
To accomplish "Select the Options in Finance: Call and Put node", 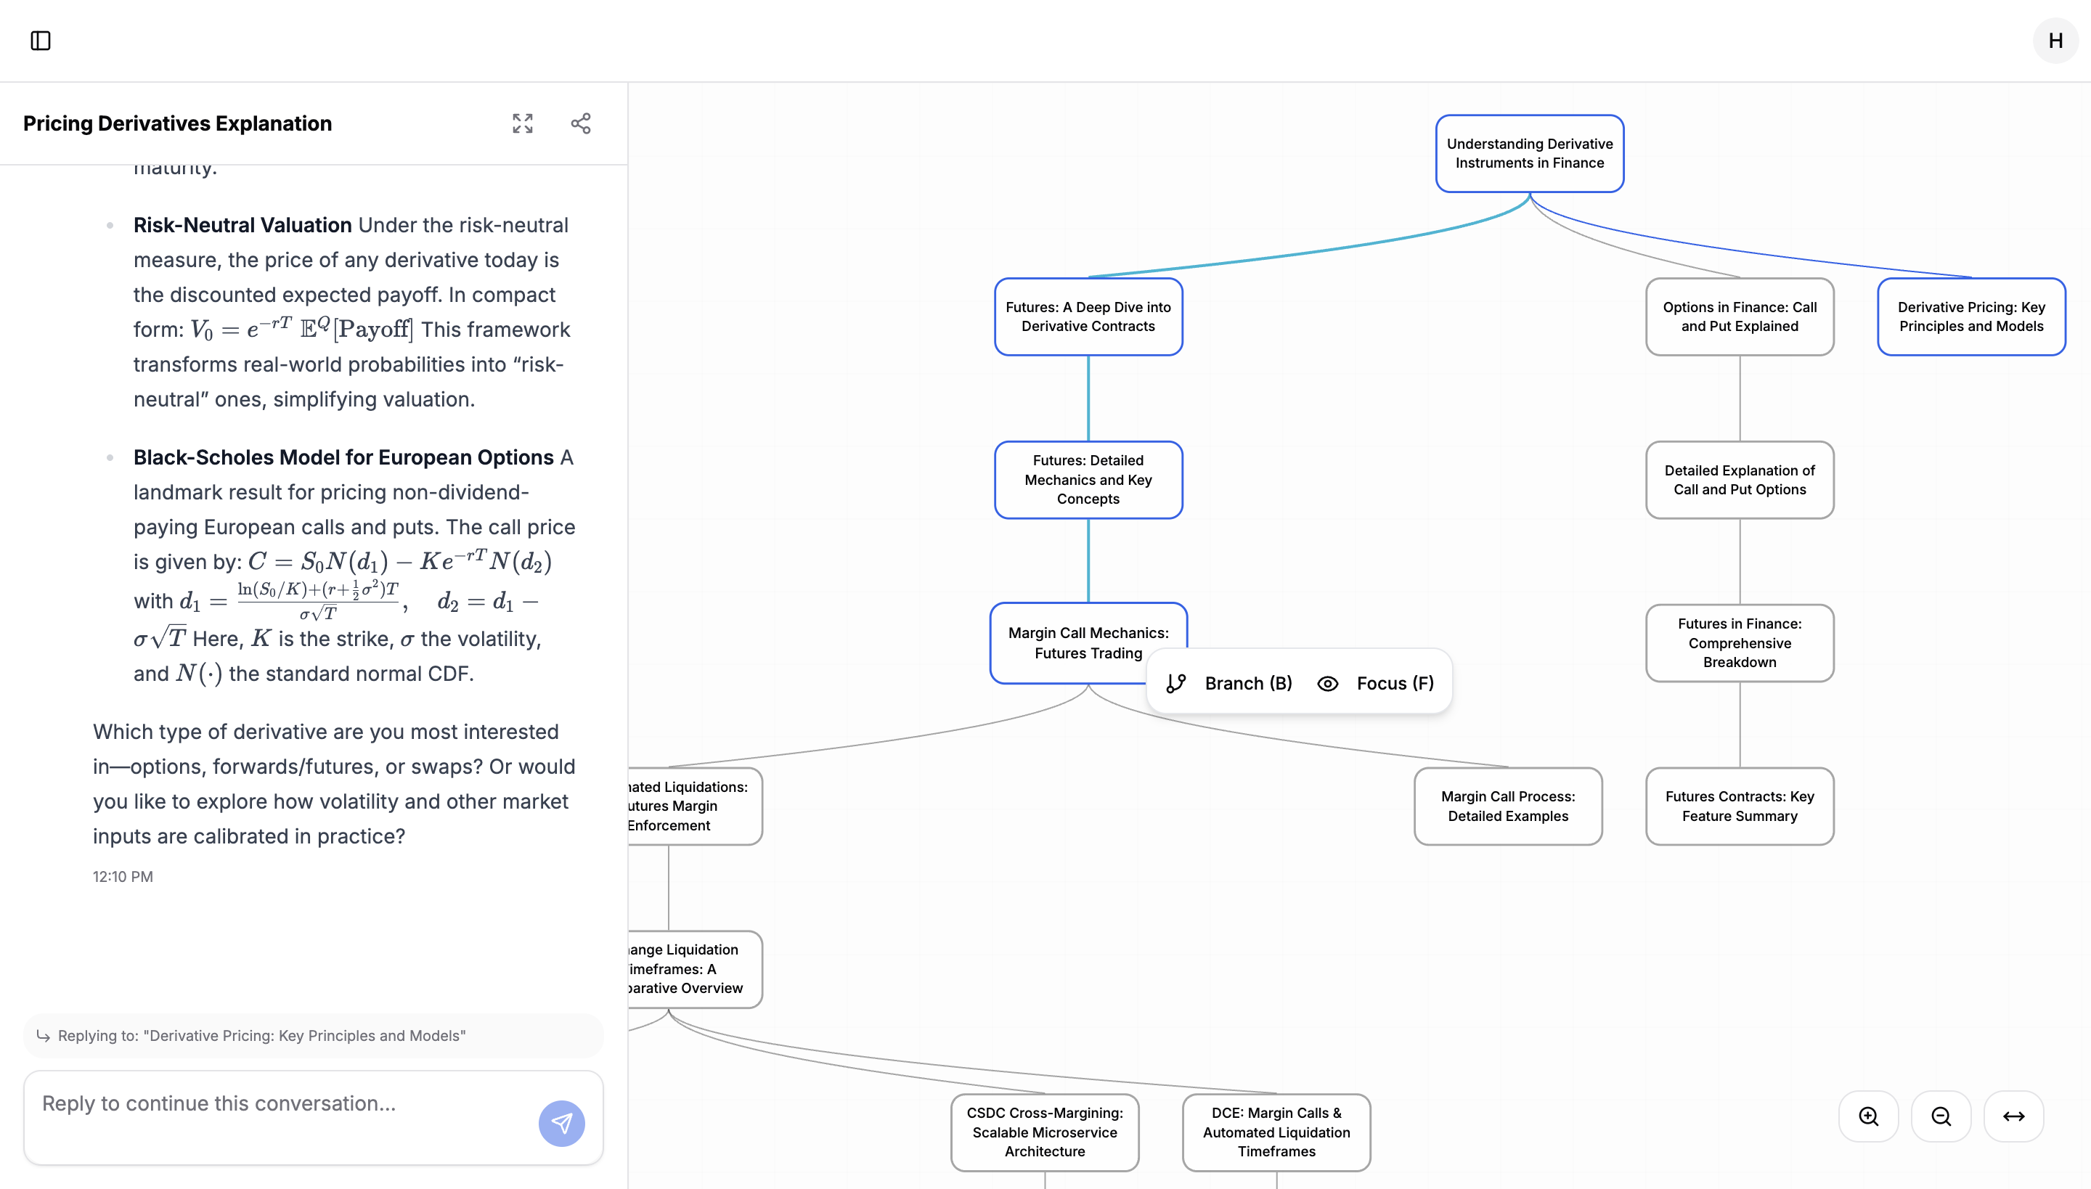I will (x=1739, y=316).
